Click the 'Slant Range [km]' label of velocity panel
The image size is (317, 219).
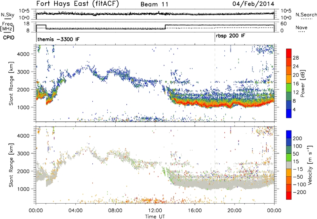[x=11, y=165]
